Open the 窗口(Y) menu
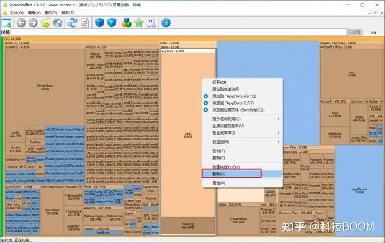The image size is (385, 243). (x=51, y=13)
